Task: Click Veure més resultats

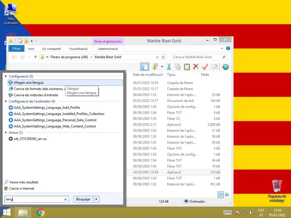Action: [x=22, y=182]
